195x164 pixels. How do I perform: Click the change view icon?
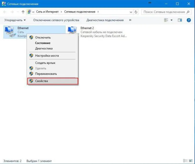[166, 20]
